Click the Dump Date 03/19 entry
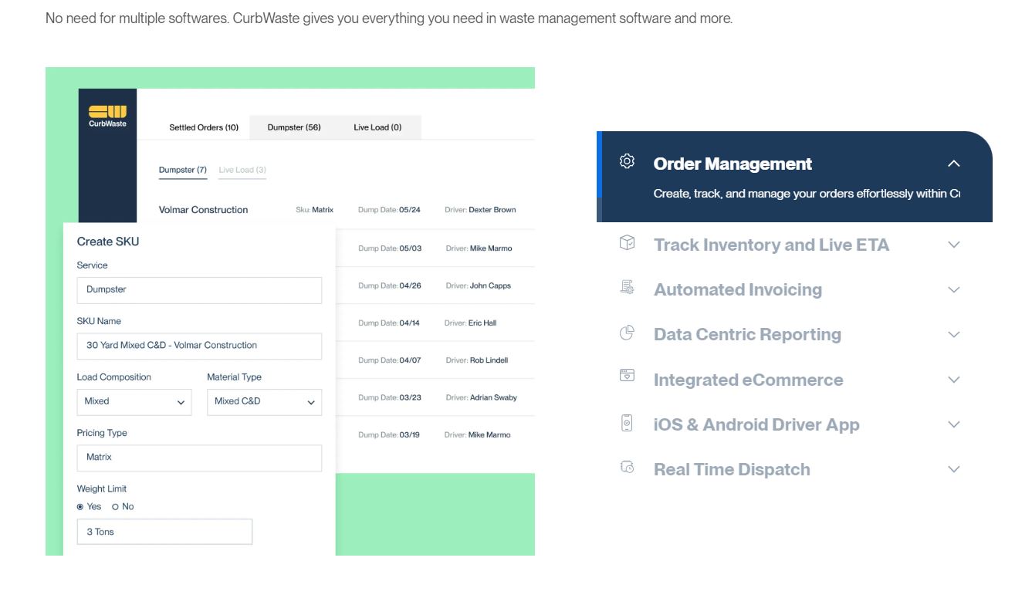Image resolution: width=1032 pixels, height=605 pixels. pyautogui.click(x=389, y=435)
